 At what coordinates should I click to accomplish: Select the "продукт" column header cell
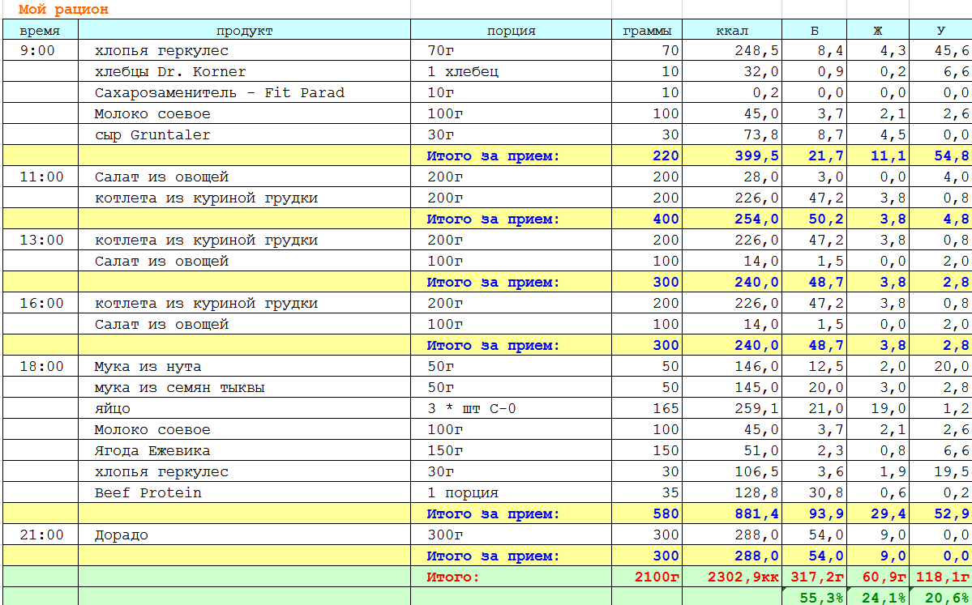pyautogui.click(x=244, y=31)
